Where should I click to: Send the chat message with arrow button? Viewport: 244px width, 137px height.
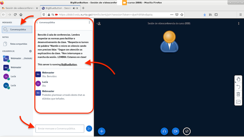[89, 129]
